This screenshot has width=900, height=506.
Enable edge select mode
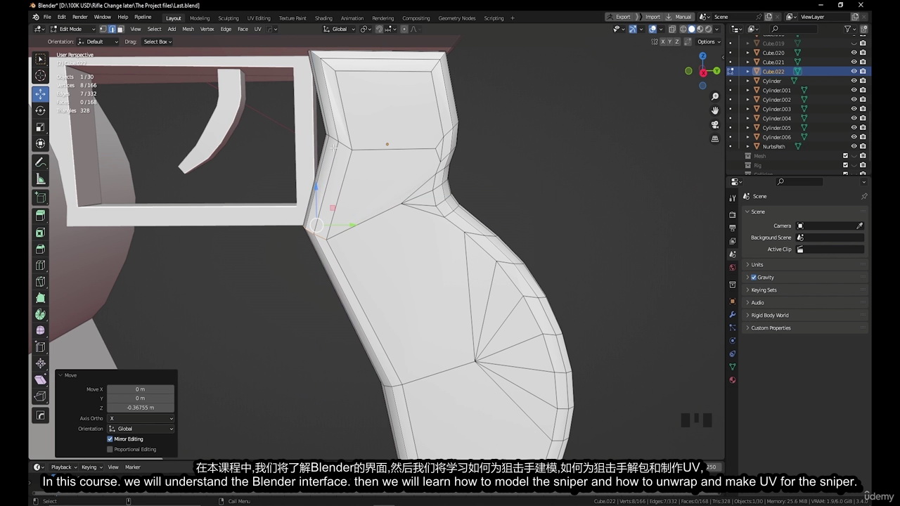point(112,29)
